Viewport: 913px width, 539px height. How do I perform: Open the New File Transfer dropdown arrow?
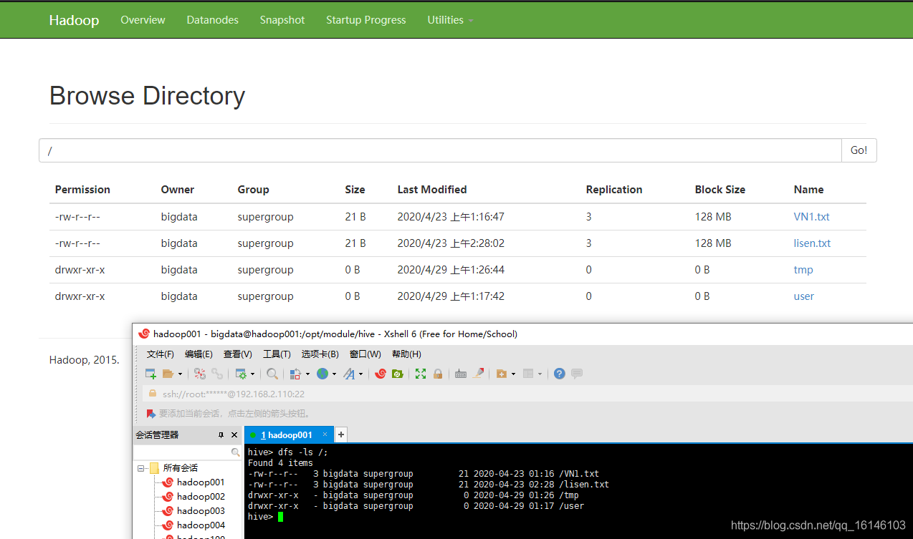click(x=513, y=374)
